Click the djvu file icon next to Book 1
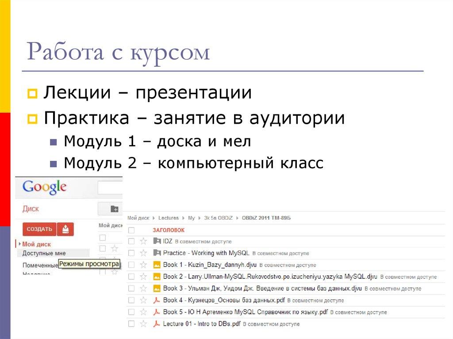This screenshot has height=339, width=453. 157,265
